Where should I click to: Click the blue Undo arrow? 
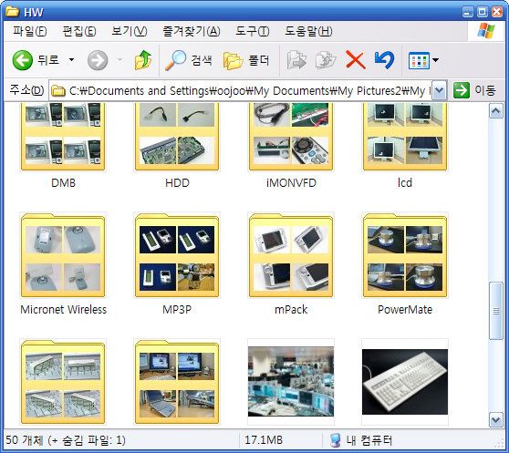[x=384, y=60]
